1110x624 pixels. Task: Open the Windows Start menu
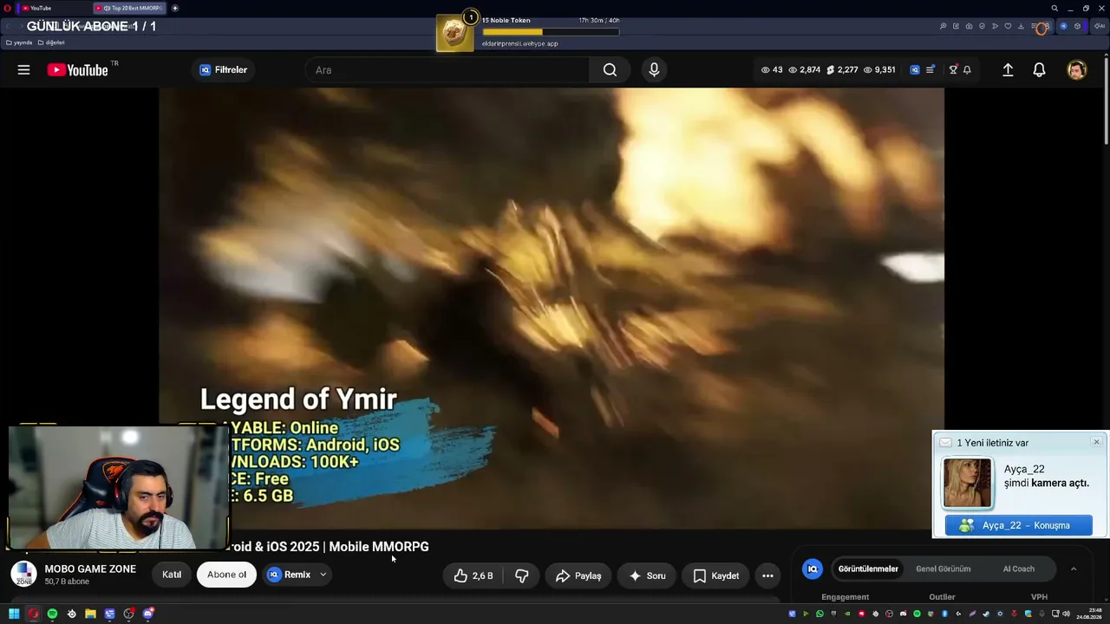click(x=14, y=614)
